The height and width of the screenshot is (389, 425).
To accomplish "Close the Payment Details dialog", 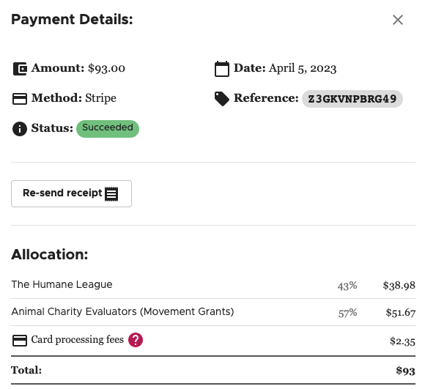I will [x=398, y=20].
